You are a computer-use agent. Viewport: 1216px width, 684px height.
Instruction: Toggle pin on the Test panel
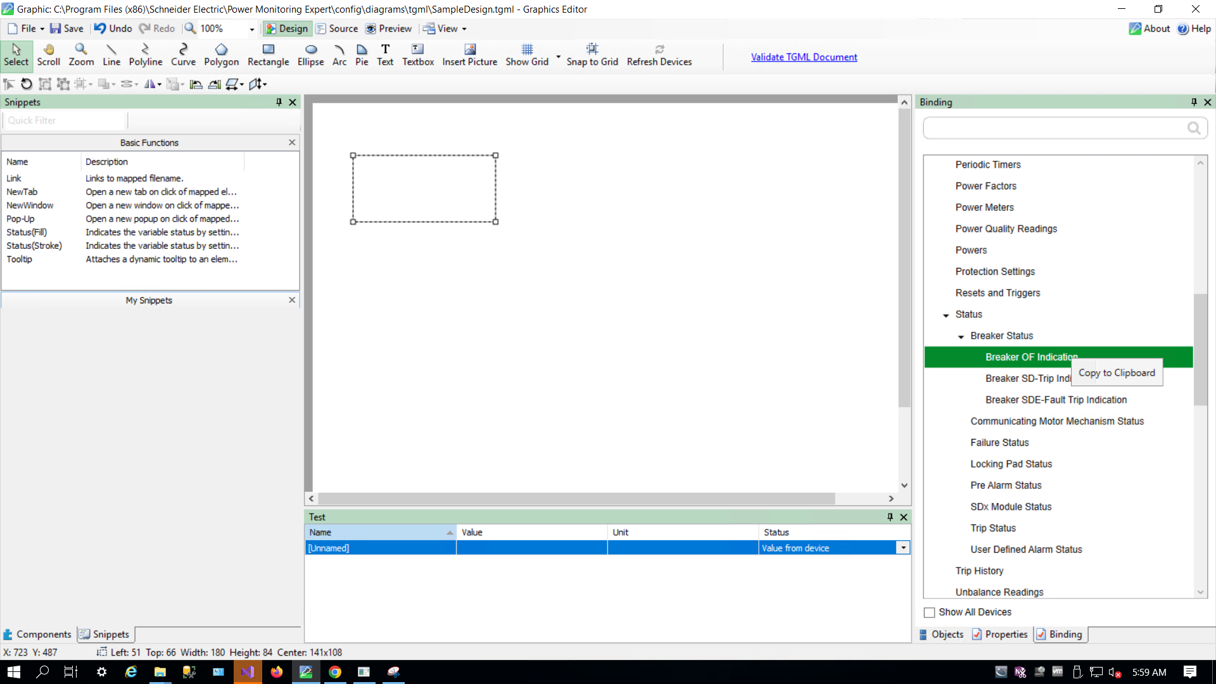pos(890,517)
